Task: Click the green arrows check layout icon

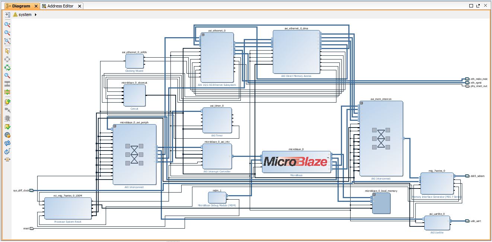Action: pos(7,68)
